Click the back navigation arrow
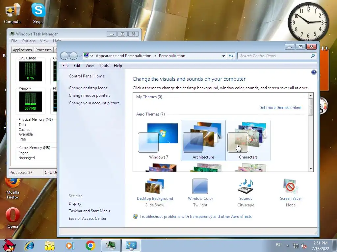This screenshot has height=252, width=337. point(64,56)
